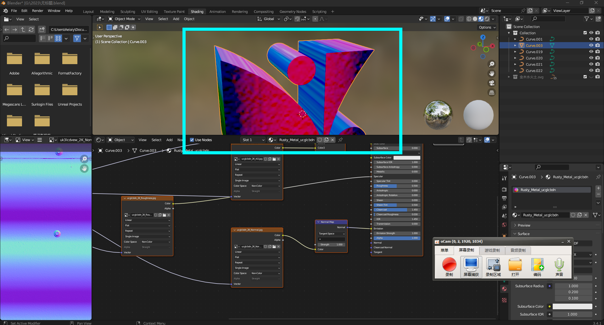604x325 pixels.
Task: Open Render properties tab icon
Action: point(504,189)
